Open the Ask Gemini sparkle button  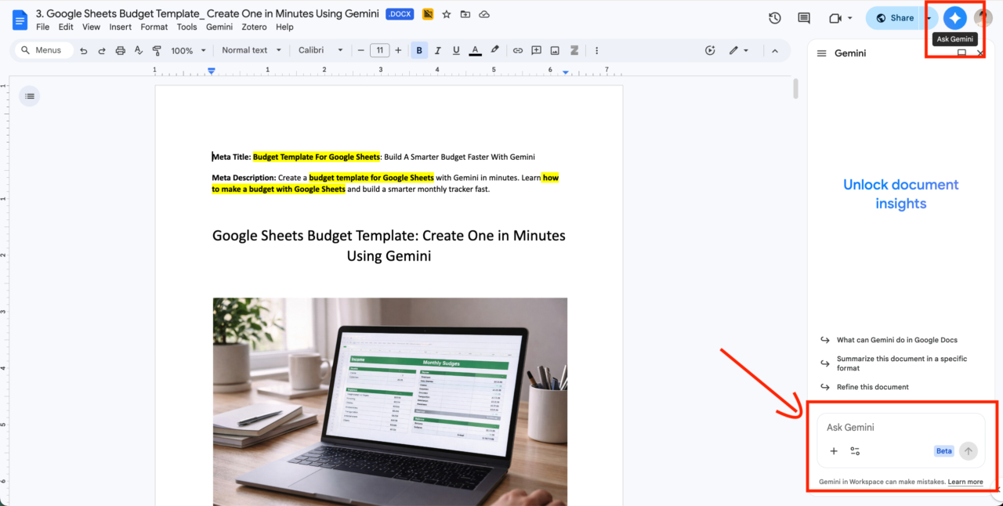click(954, 17)
